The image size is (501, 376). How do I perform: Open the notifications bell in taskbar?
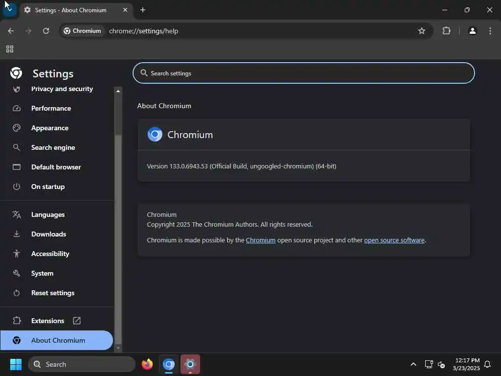coord(488,364)
